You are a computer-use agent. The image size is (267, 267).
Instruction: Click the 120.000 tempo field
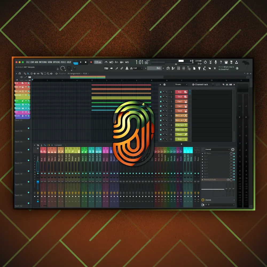[98, 62]
